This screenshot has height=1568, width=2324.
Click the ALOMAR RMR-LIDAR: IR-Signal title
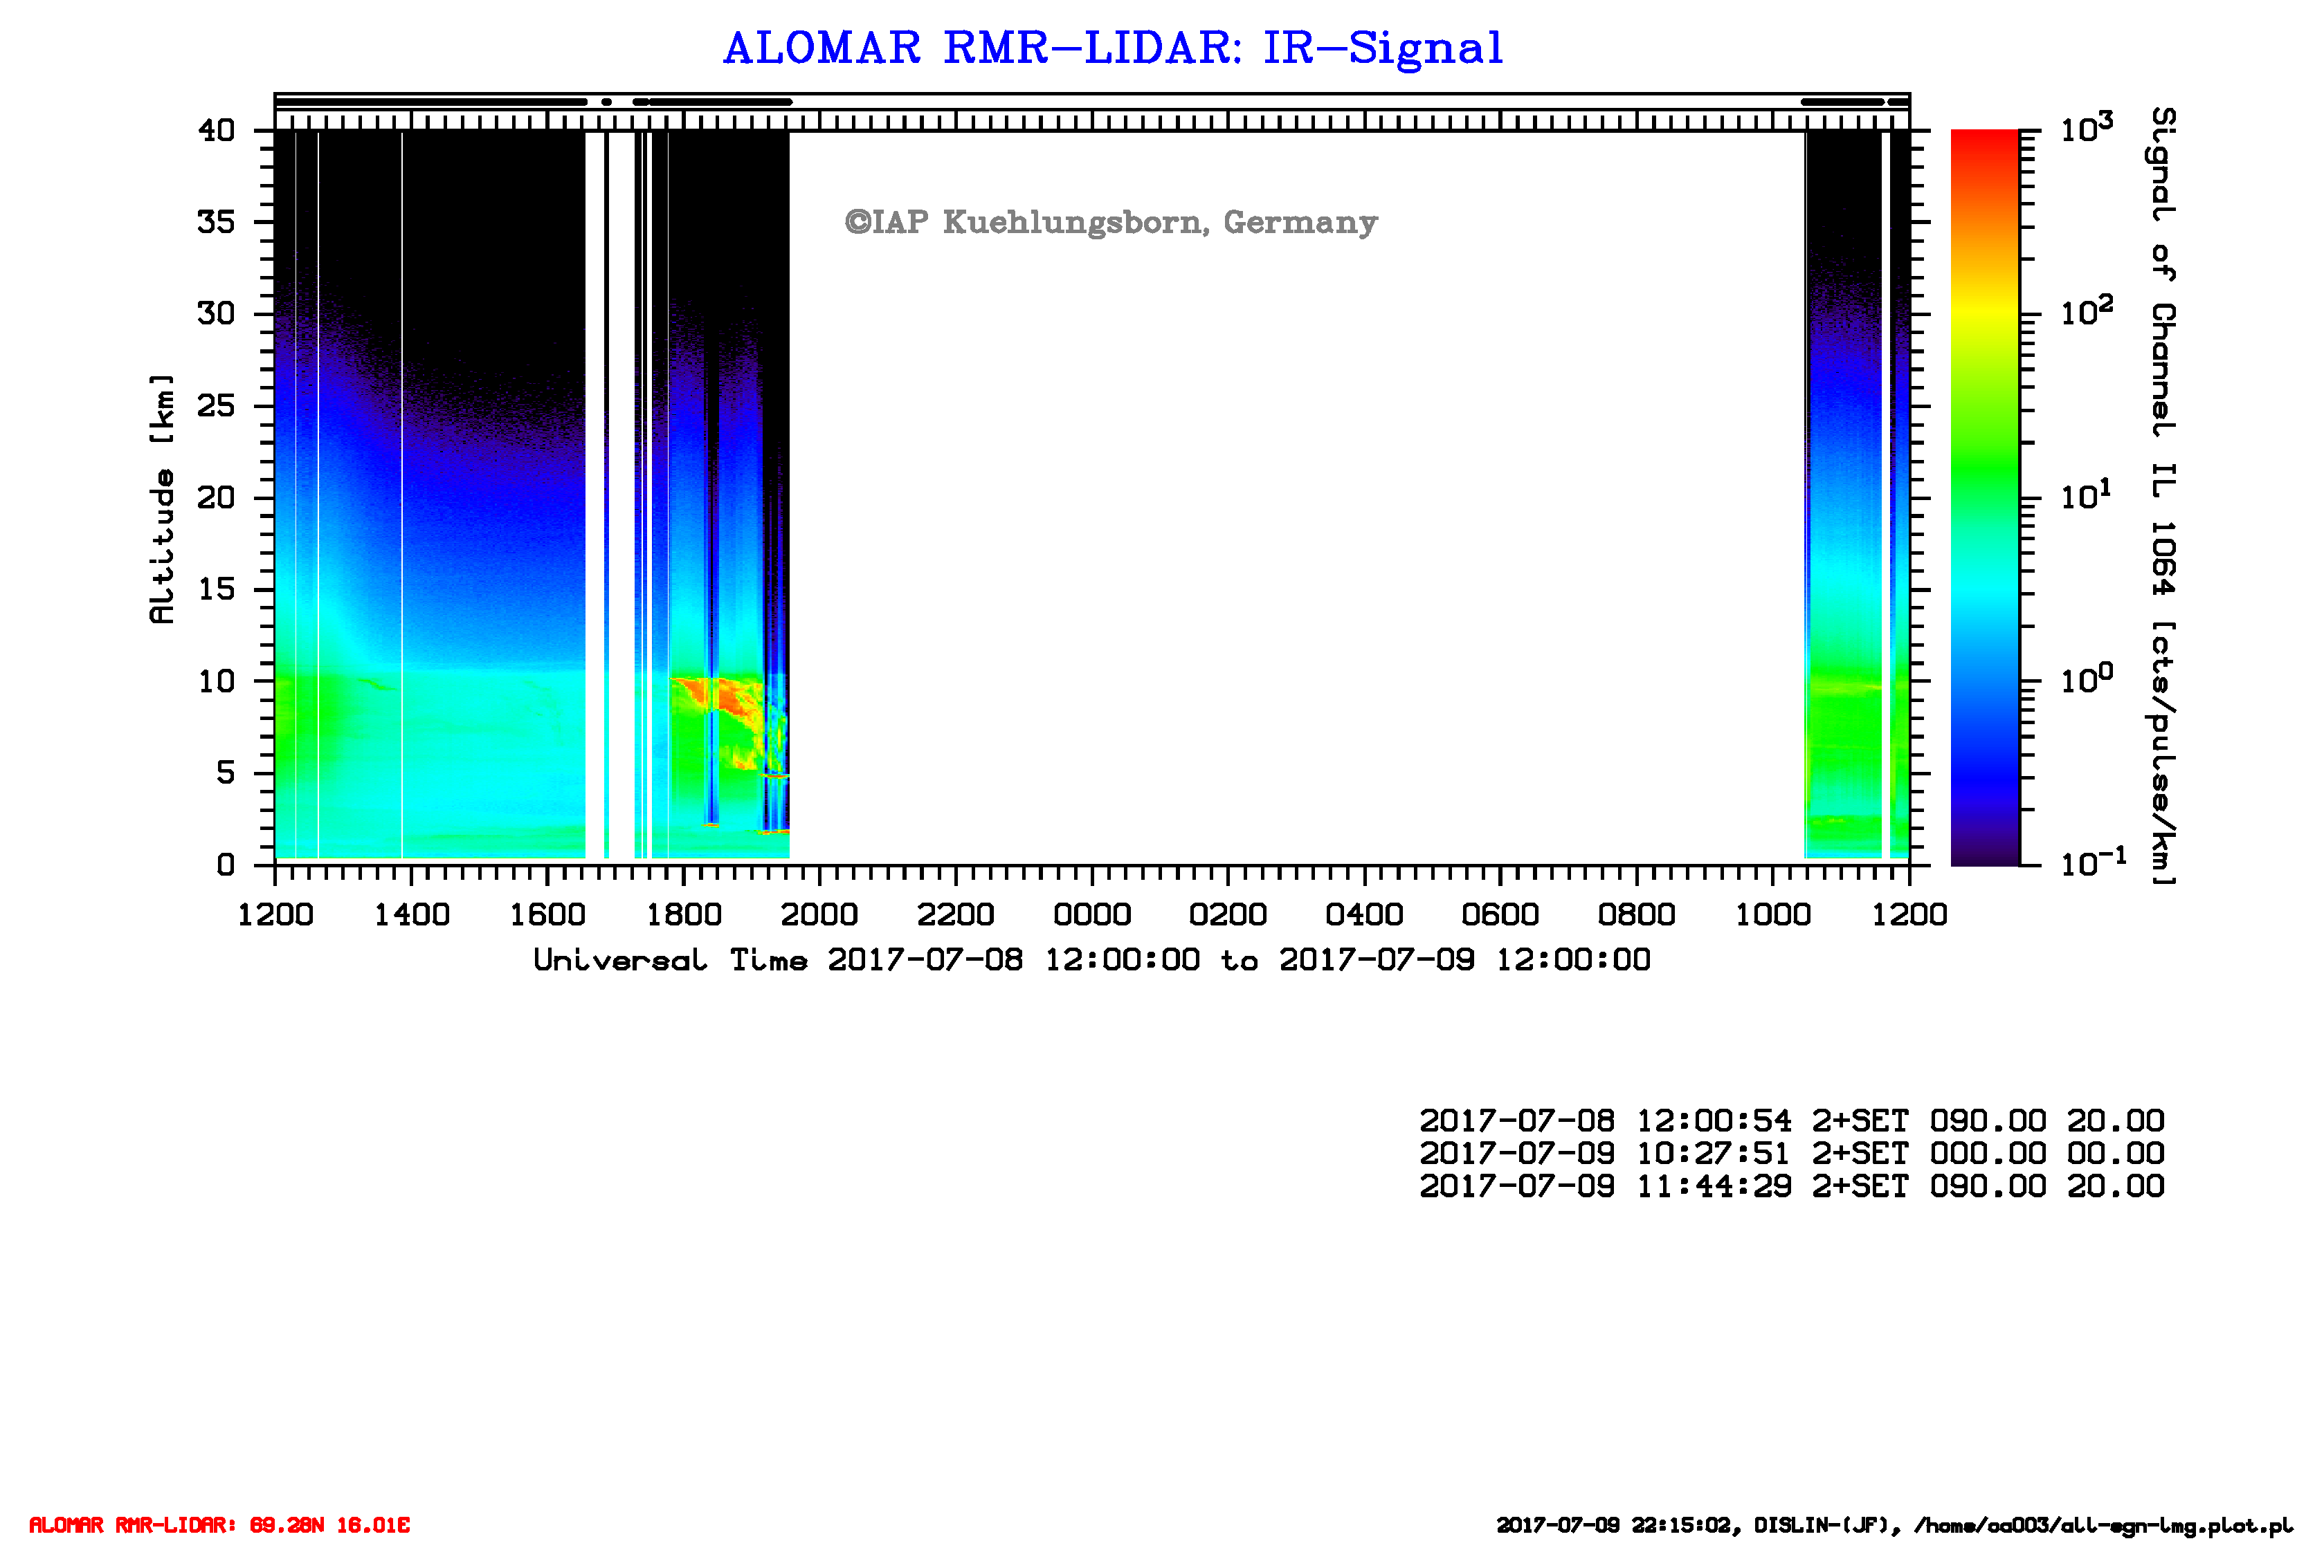tap(1112, 48)
